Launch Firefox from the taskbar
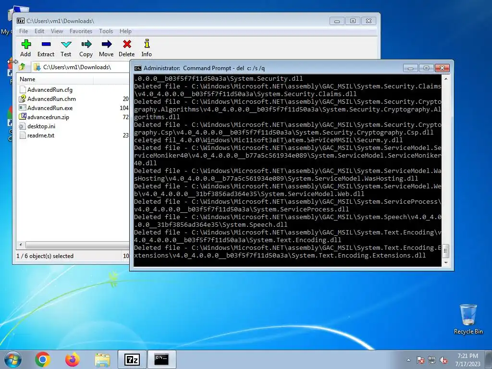This screenshot has height=369, width=492. [72, 359]
